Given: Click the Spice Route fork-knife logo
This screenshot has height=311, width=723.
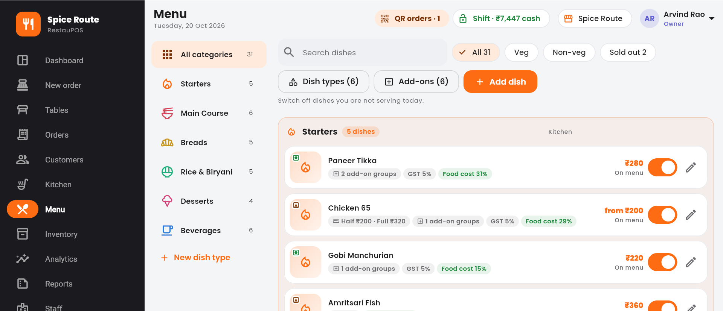Looking at the screenshot, I should (28, 24).
